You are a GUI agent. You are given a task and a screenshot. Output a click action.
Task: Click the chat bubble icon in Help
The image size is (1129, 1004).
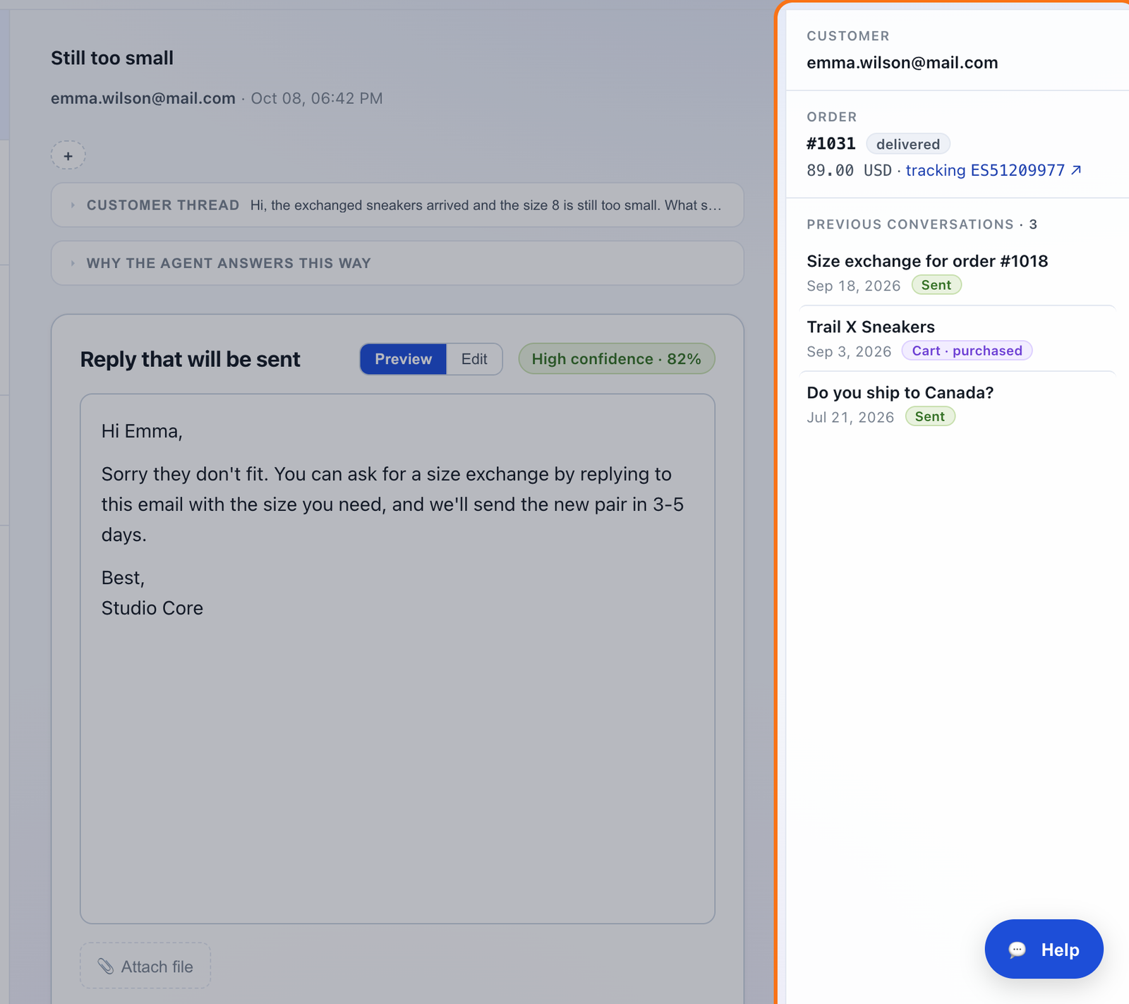pyautogui.click(x=1018, y=950)
